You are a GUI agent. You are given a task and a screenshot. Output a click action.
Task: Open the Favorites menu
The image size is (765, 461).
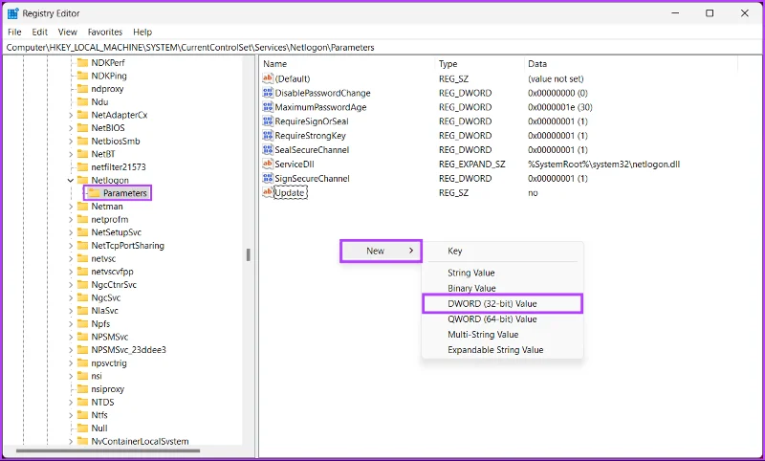click(105, 32)
